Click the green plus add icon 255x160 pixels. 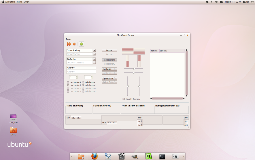point(81,44)
